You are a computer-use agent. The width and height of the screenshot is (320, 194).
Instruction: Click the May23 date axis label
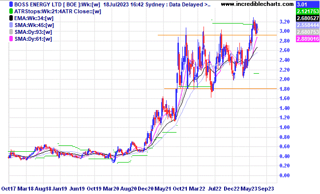pyautogui.click(x=249, y=189)
